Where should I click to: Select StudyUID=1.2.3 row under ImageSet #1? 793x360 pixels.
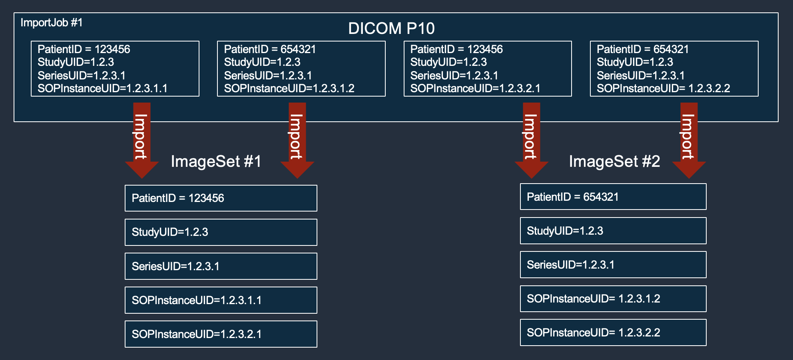point(221,232)
